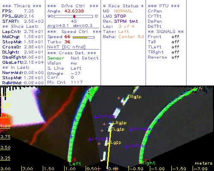Click the S. Line value Left
Image resolution: width=214 pixels, height=171 pixels.
point(76,68)
